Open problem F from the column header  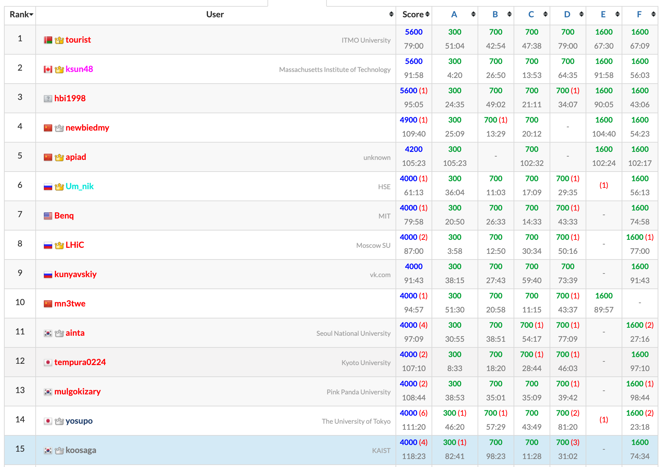click(x=639, y=14)
